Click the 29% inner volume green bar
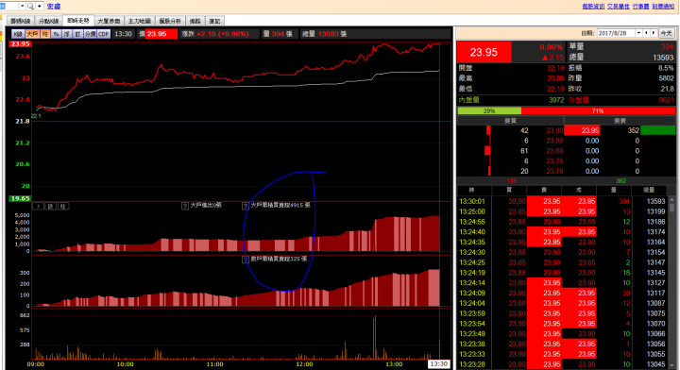 [489, 111]
